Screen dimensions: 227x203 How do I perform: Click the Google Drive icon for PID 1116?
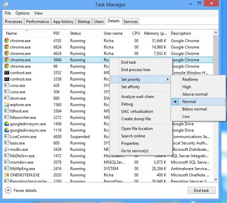[x=7, y=130]
